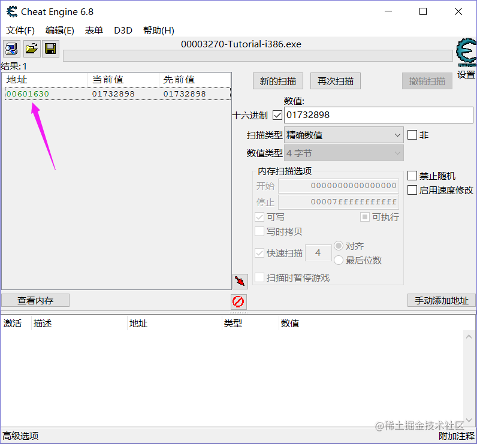Open the process list icon
The image size is (477, 444).
click(11, 49)
